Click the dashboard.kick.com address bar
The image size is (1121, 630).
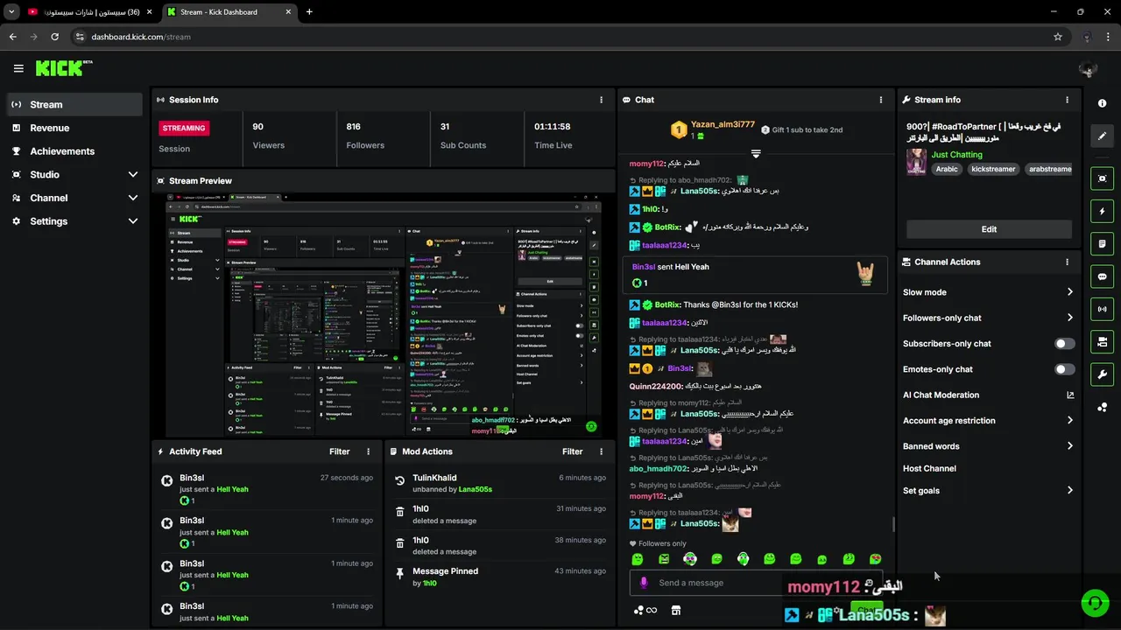pyautogui.click(x=560, y=37)
